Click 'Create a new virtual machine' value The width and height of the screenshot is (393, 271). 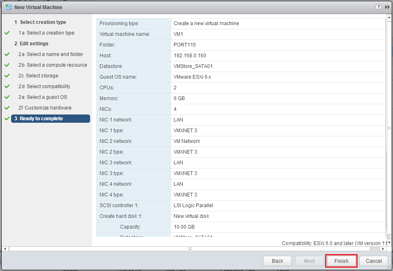pos(206,23)
